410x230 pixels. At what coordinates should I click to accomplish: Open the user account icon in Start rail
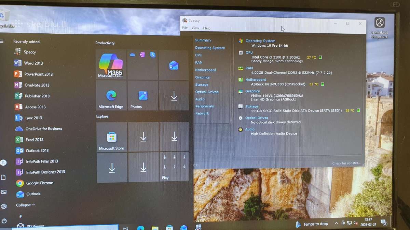point(3,163)
